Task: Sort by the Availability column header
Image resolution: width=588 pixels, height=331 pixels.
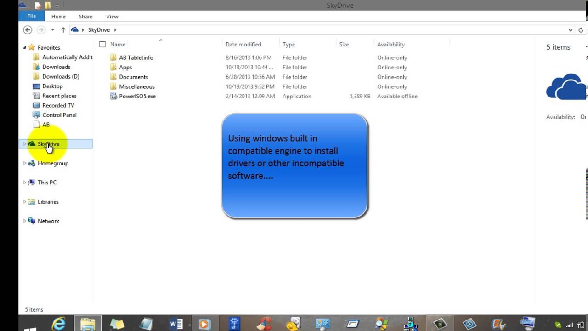Action: [391, 45]
